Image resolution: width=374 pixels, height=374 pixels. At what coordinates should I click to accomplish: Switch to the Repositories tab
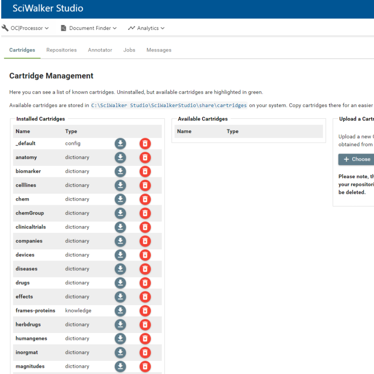(61, 50)
